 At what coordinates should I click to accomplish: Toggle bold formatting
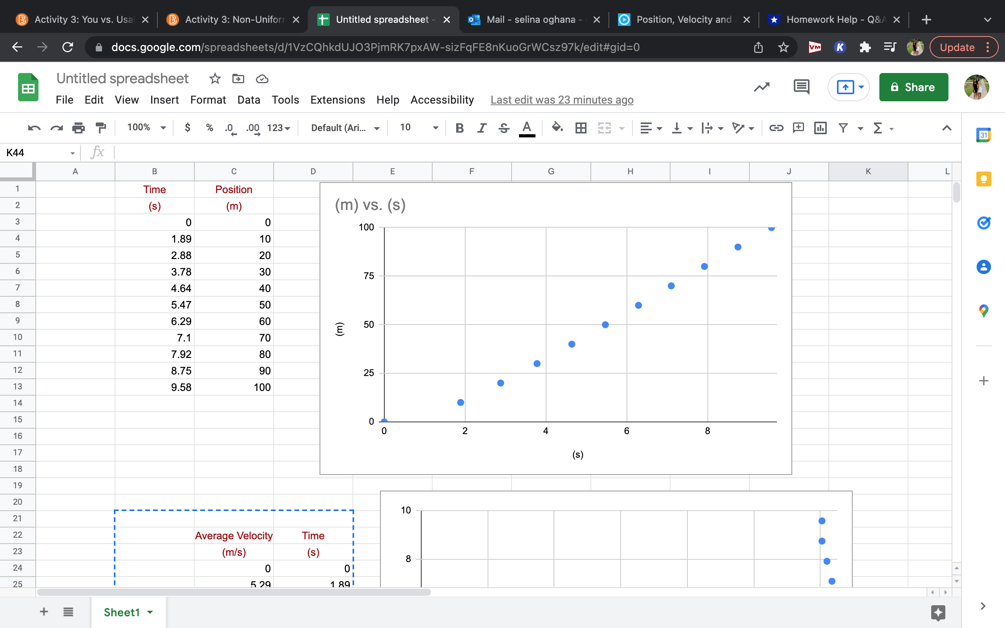coord(460,128)
